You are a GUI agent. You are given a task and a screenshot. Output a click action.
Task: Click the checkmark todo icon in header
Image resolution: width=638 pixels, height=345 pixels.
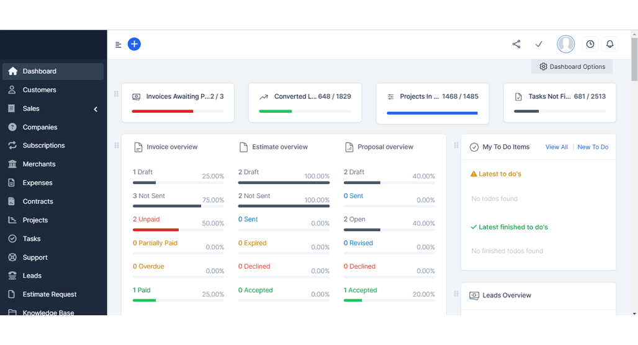coord(539,44)
